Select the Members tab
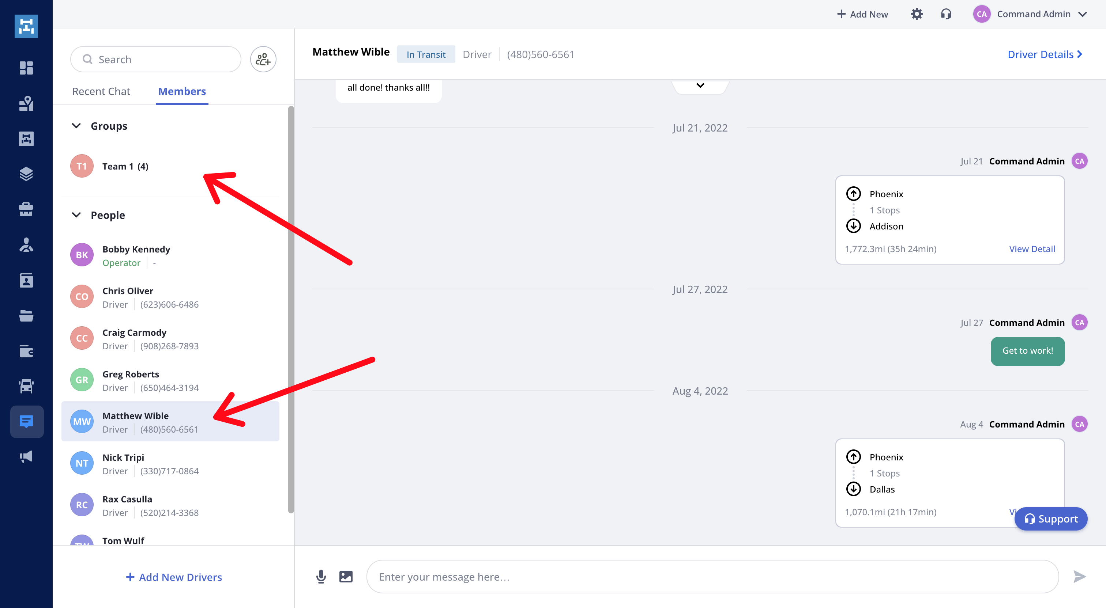Screen dimensions: 1106x608 [182, 91]
